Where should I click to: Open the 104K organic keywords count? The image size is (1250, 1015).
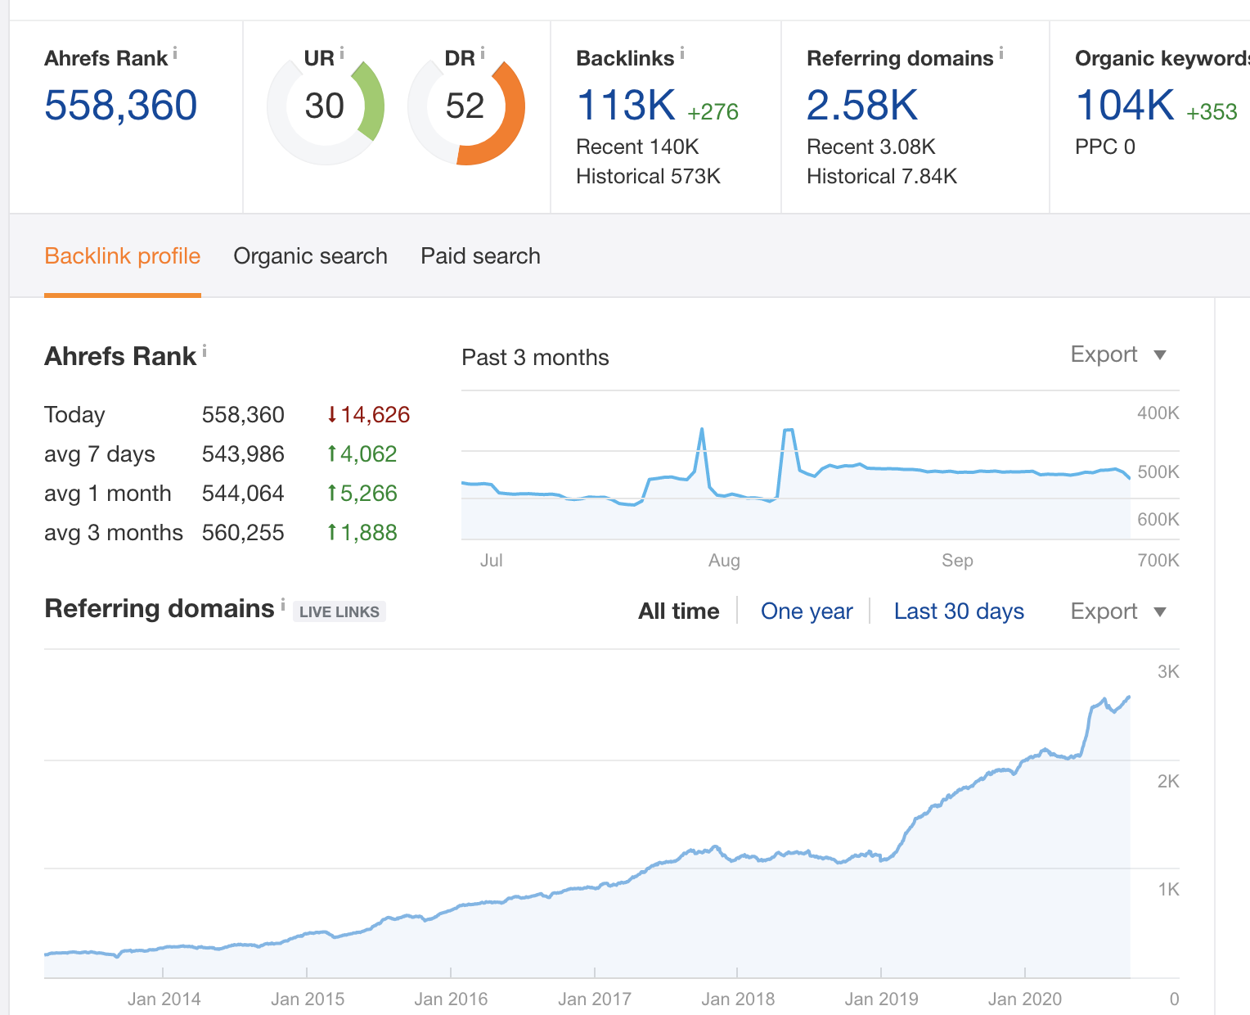(x=1126, y=106)
